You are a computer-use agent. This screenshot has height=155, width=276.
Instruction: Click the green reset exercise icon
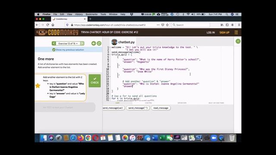[x=99, y=43]
